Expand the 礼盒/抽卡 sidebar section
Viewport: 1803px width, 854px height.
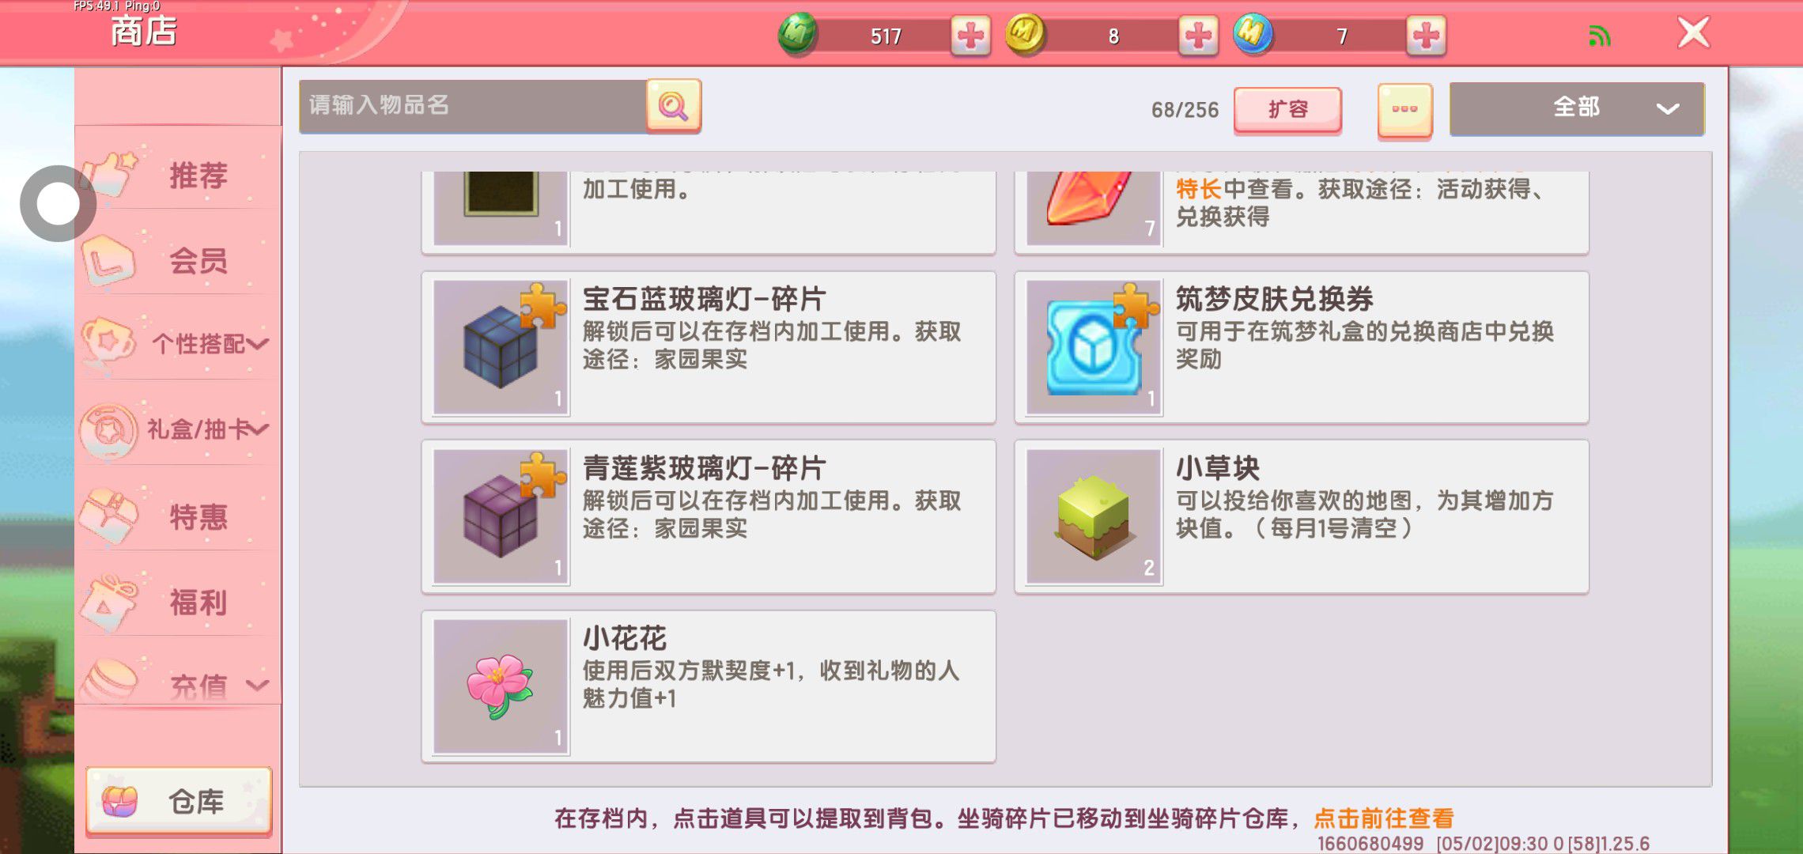178,429
